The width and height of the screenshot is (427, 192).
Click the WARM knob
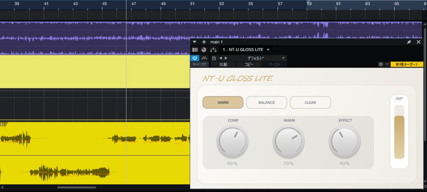289,142
